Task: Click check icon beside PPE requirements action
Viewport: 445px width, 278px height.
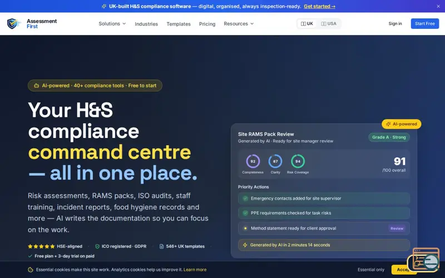Action: (245, 213)
